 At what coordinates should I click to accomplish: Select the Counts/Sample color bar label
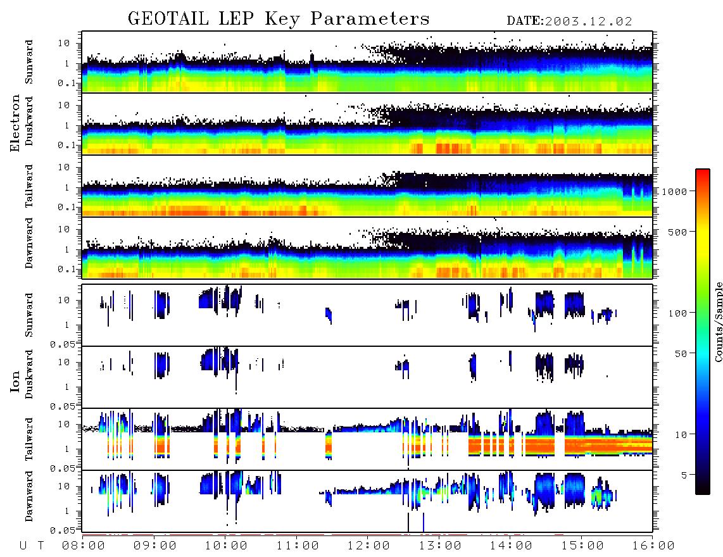[718, 322]
